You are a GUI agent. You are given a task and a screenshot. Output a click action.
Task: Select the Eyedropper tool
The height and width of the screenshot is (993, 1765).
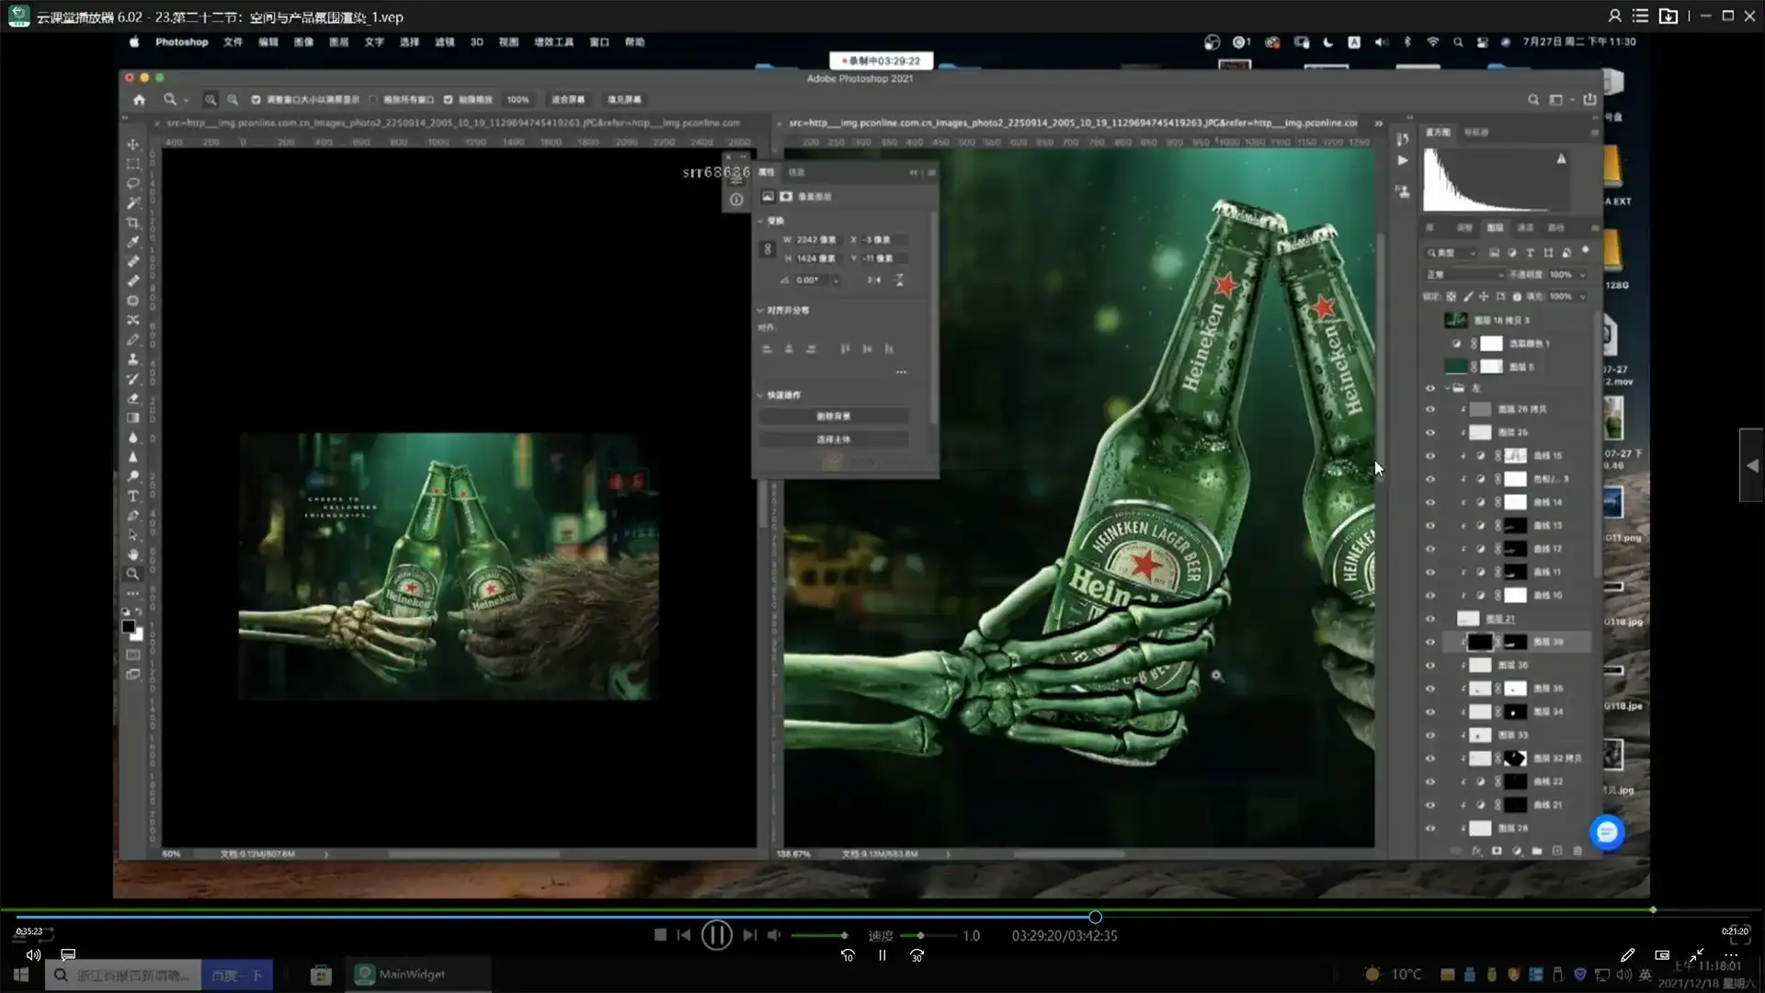133,242
